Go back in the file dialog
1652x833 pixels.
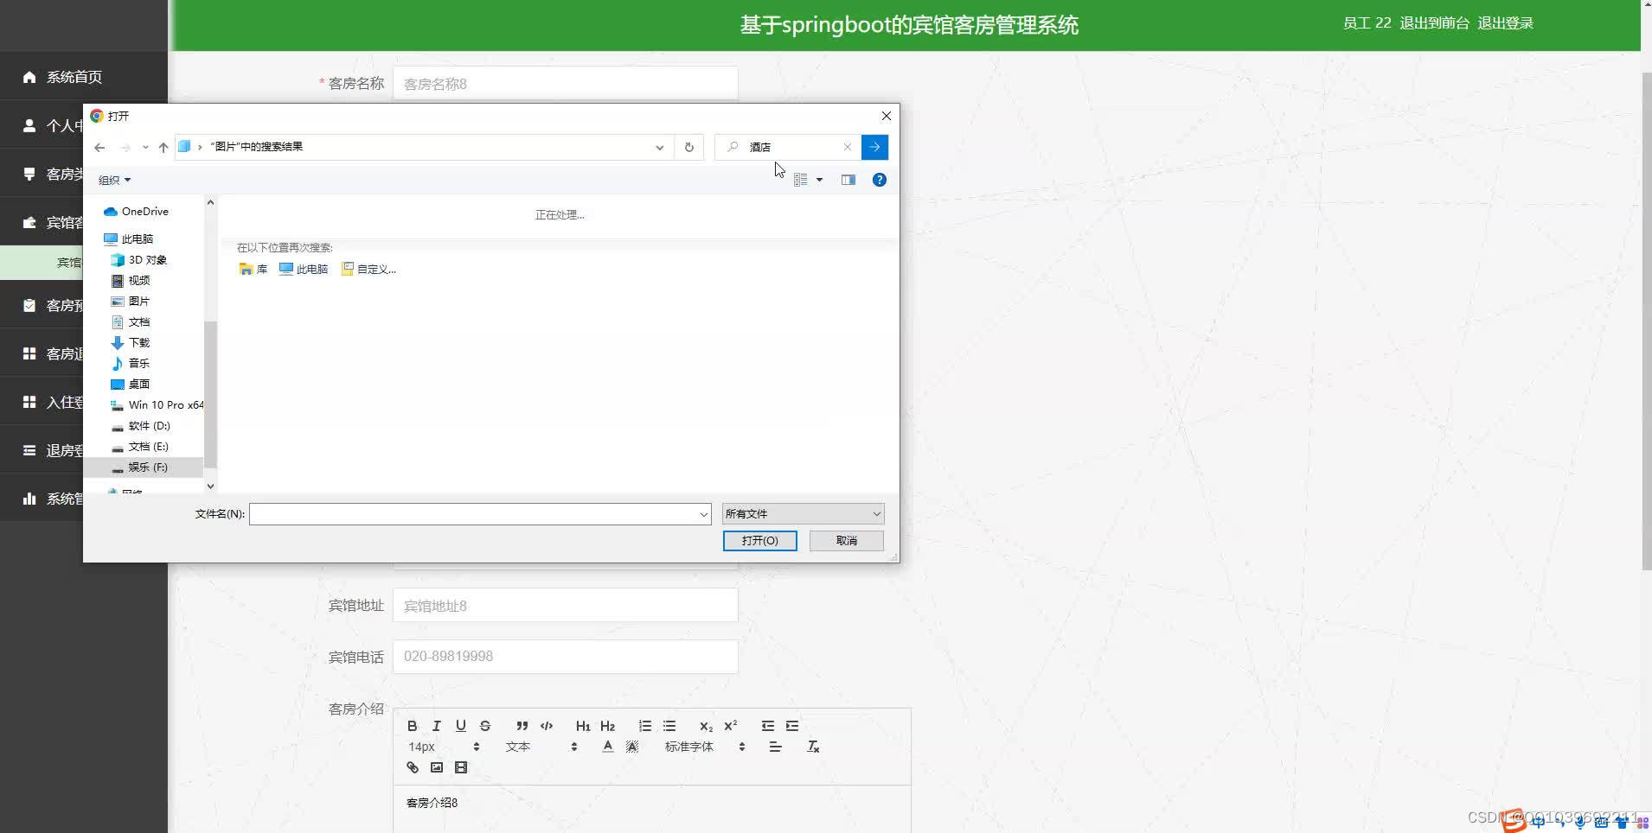99,147
